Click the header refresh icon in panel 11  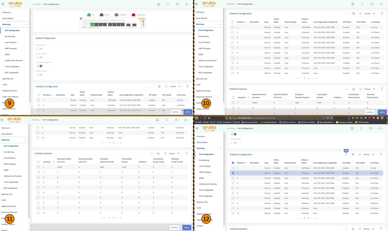click(167, 120)
